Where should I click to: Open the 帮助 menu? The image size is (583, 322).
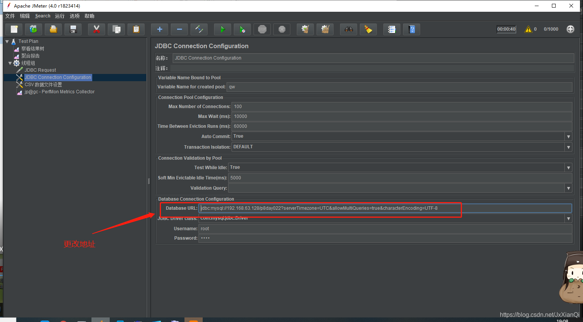pos(89,16)
